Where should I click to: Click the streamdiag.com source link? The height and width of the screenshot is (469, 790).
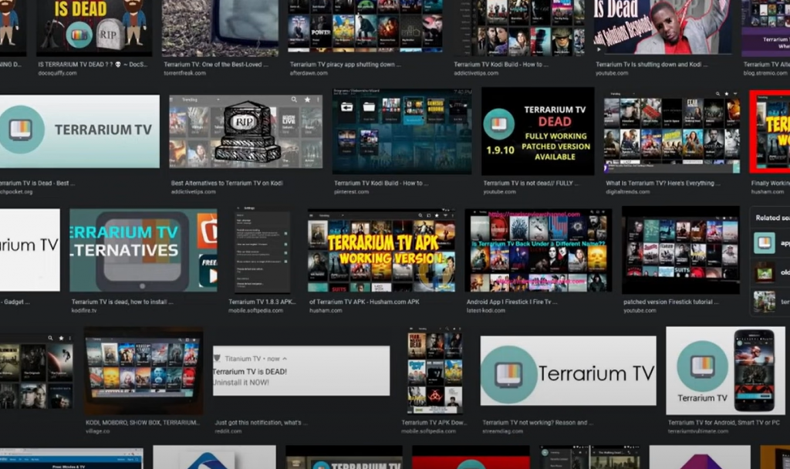tap(502, 432)
